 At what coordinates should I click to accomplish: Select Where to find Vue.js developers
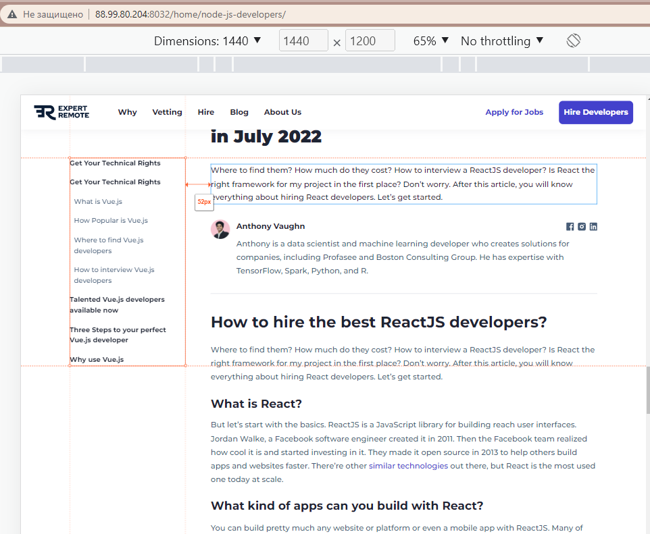point(109,245)
